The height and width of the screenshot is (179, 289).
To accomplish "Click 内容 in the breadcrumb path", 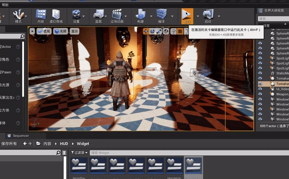I will click(47, 143).
